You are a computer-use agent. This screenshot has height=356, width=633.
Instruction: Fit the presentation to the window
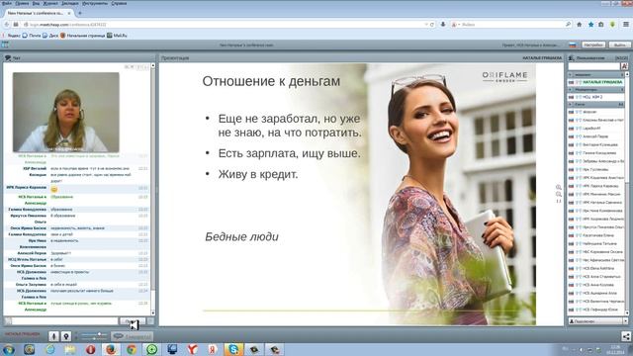point(558,201)
